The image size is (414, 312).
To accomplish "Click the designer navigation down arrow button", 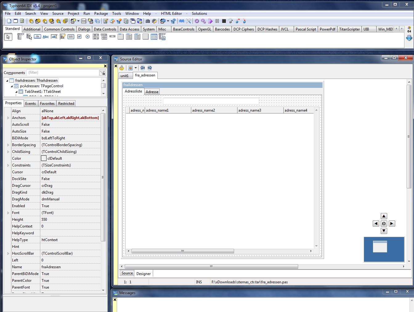I will tap(384, 231).
